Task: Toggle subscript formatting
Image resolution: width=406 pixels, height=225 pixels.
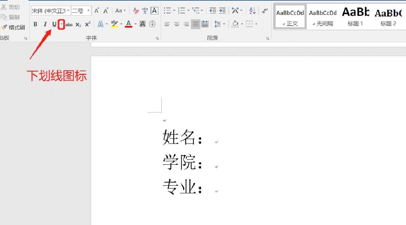Action: click(78, 24)
